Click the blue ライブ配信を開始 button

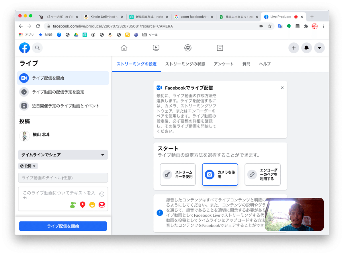click(x=63, y=226)
